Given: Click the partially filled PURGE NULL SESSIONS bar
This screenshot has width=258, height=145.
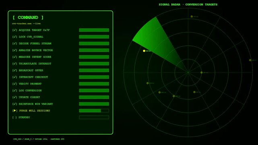Looking at the screenshot, I should pos(94,111).
